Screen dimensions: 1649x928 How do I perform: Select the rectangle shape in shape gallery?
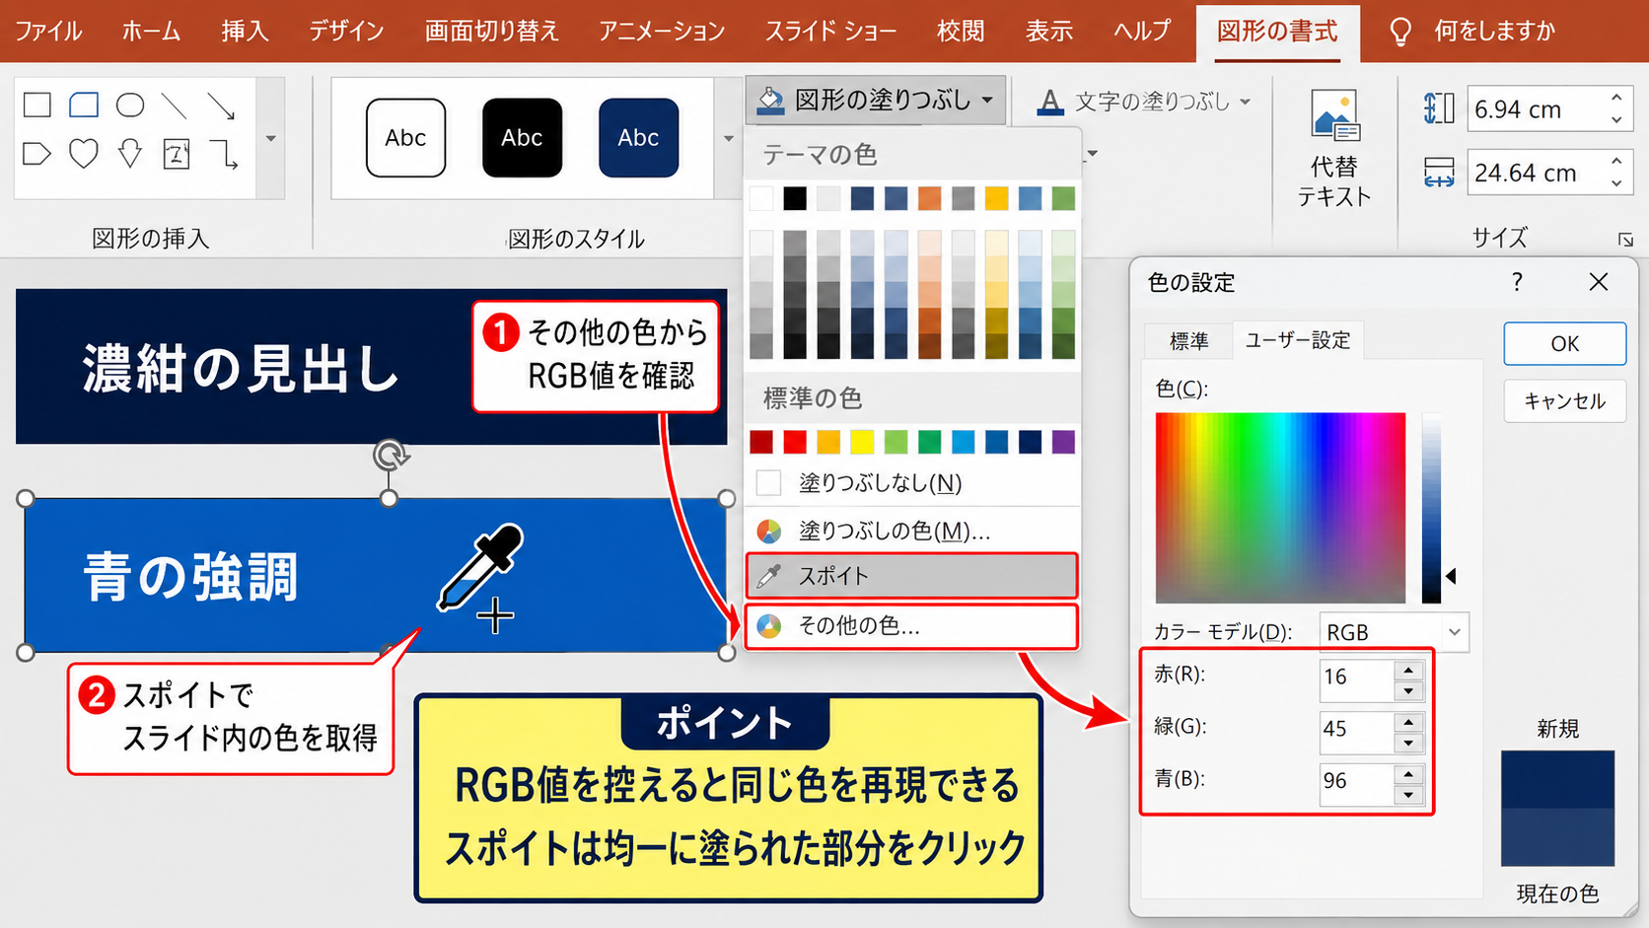37,105
